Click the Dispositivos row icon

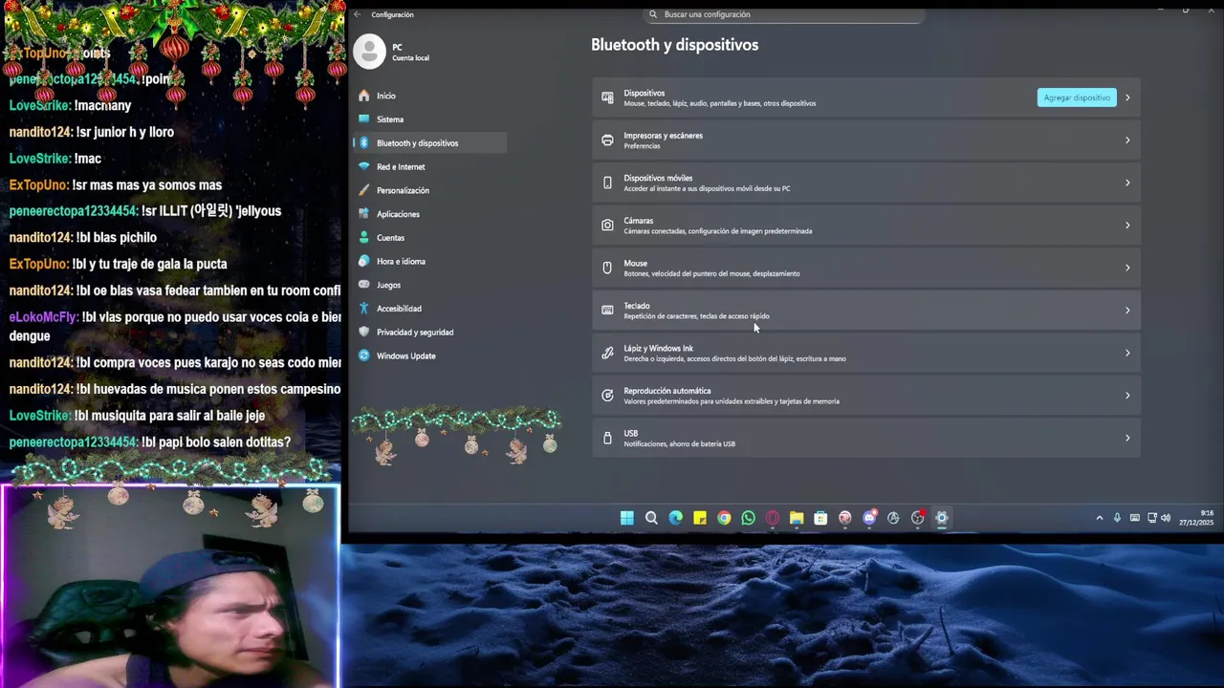[607, 97]
